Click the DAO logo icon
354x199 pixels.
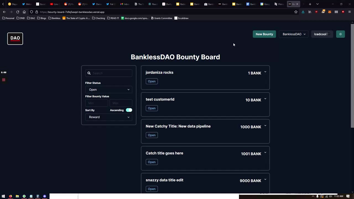click(x=15, y=38)
